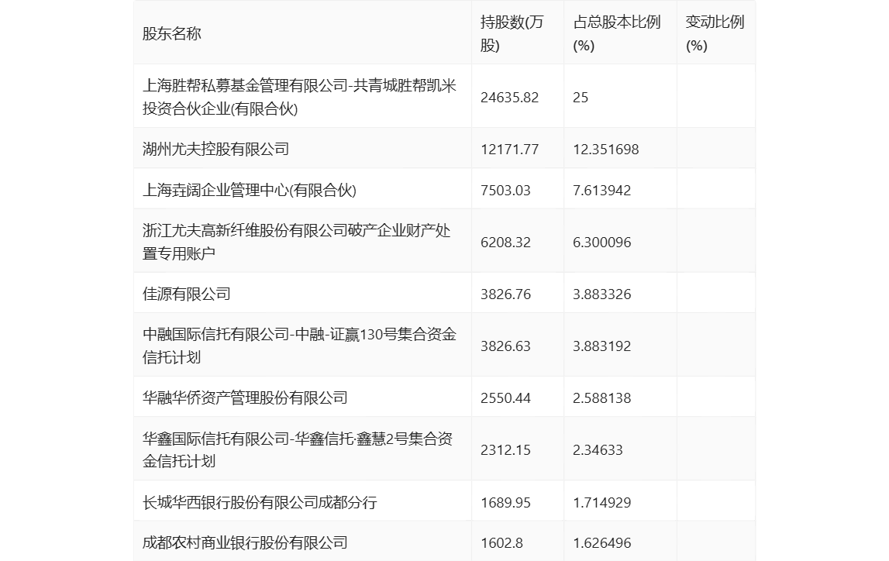The height and width of the screenshot is (561, 889).
Task: Select the value 2312.15
Action: coord(506,450)
